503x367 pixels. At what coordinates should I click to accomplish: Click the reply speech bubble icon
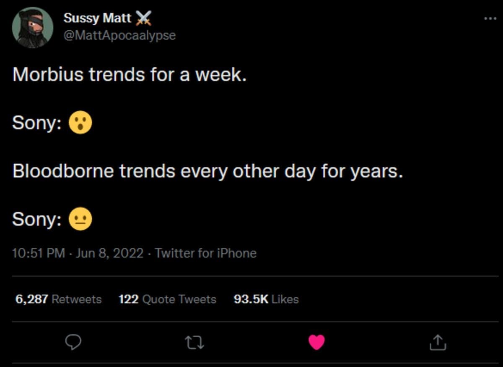74,342
